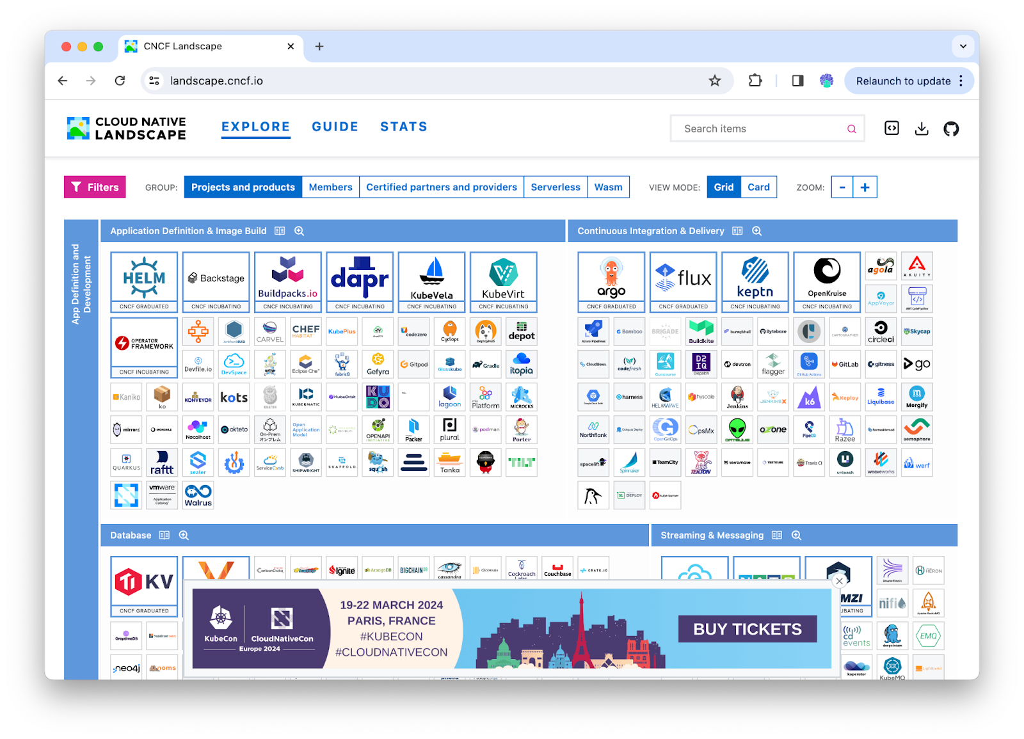This screenshot has width=1024, height=739.
Task: Open the Dapr project tile
Action: pos(360,282)
